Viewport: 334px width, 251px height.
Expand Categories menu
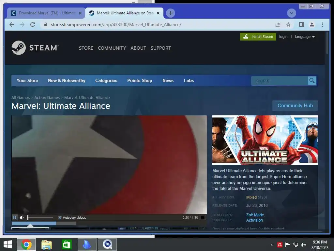106,80
